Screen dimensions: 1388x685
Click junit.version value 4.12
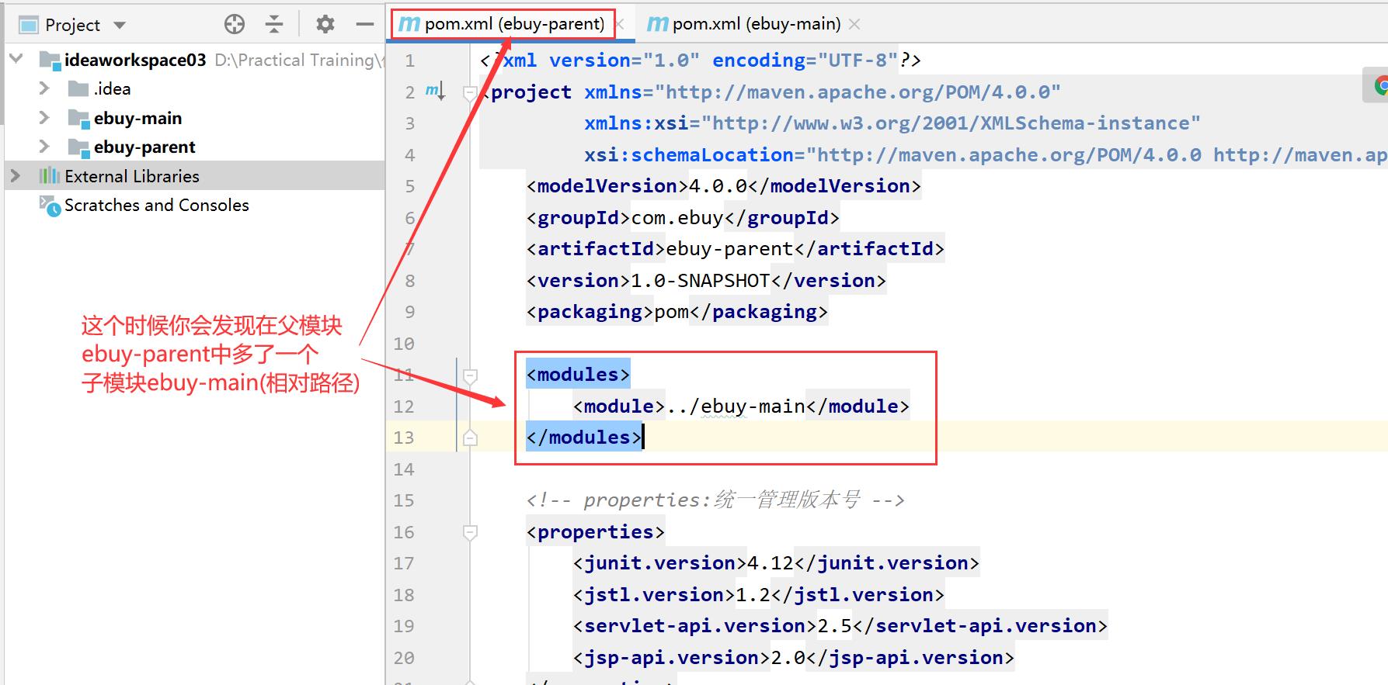tap(770, 563)
